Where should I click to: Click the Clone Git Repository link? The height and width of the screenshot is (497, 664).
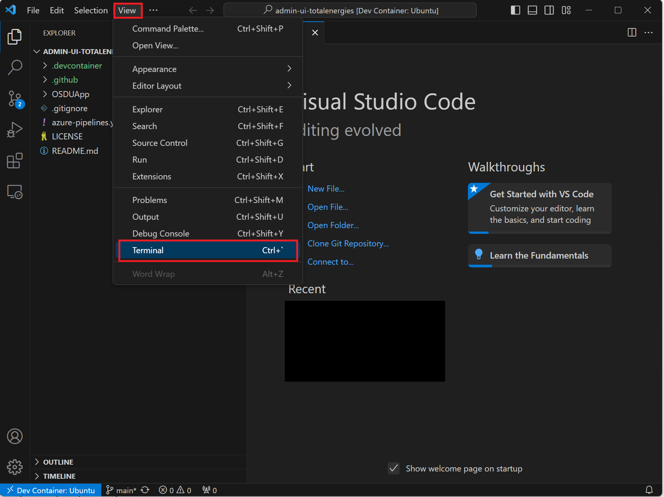(x=348, y=243)
